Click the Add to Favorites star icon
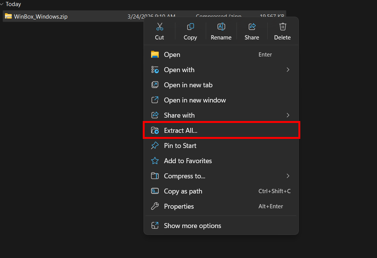 point(155,160)
